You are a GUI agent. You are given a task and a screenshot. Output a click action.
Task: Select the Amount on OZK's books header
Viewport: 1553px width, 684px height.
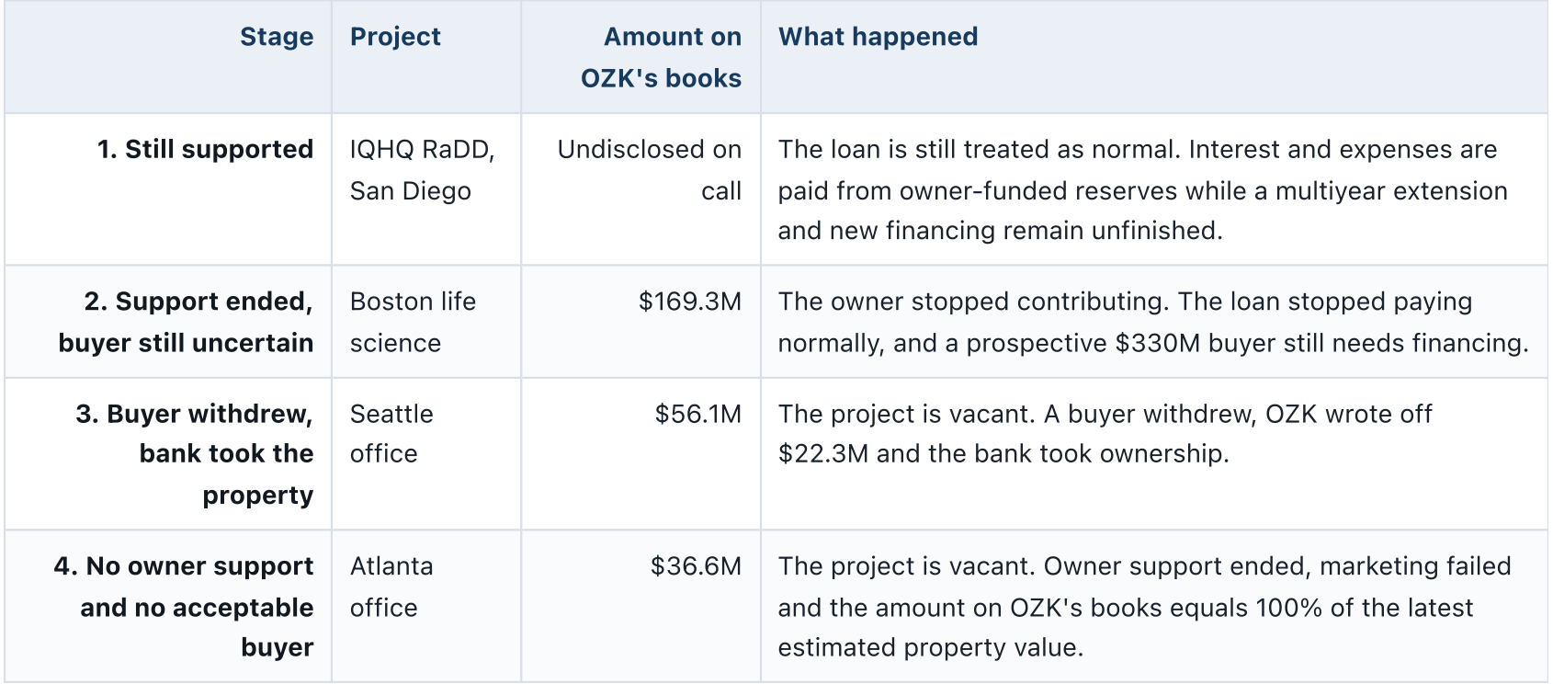coord(661,57)
